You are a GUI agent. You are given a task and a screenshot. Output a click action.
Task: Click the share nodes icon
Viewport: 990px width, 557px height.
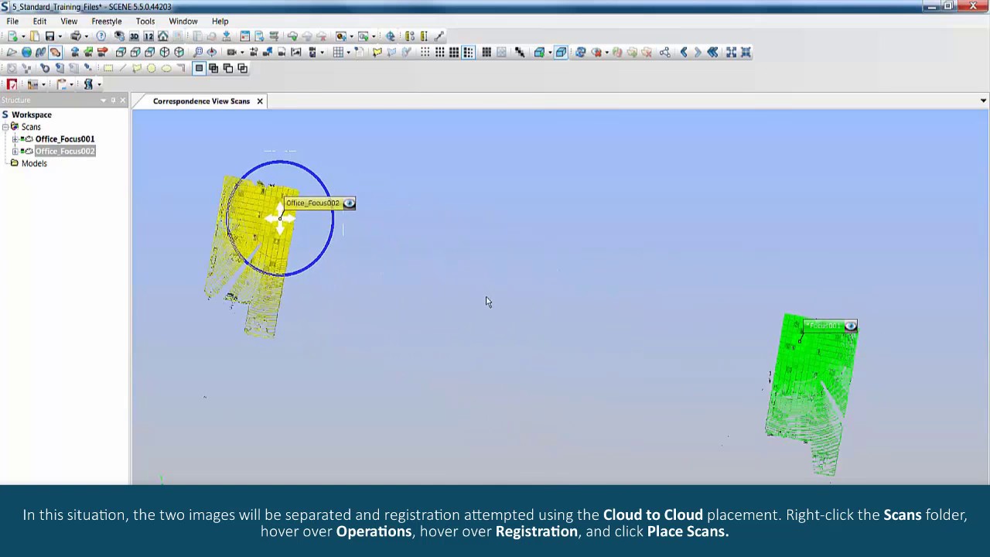click(x=665, y=52)
